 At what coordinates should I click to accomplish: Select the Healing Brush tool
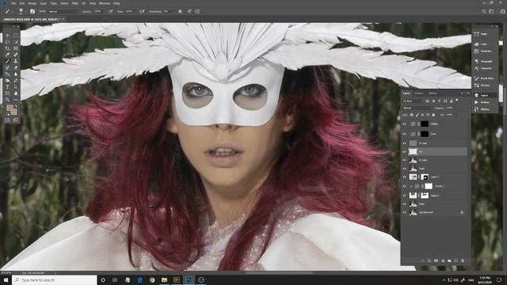click(x=16, y=55)
